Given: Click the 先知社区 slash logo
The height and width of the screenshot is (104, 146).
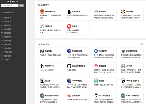Looking at the screenshot, I should [42, 51].
